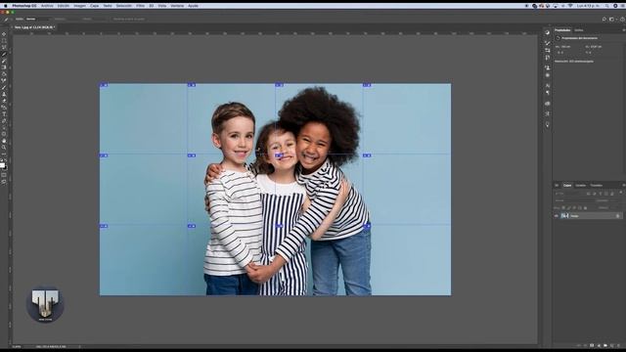Open the Wi-Fi menu bar icon
Screen dimensions: 626x352
coord(570,6)
